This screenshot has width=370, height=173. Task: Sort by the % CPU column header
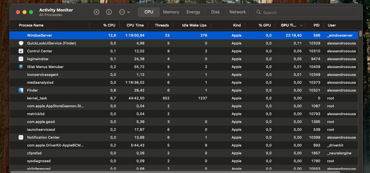109,25
